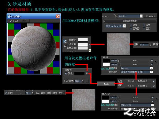Screen dimensions: 159x119
Task: Click the ambient-diffuse lock icon beside 环境光
Action: (x=65, y=42)
